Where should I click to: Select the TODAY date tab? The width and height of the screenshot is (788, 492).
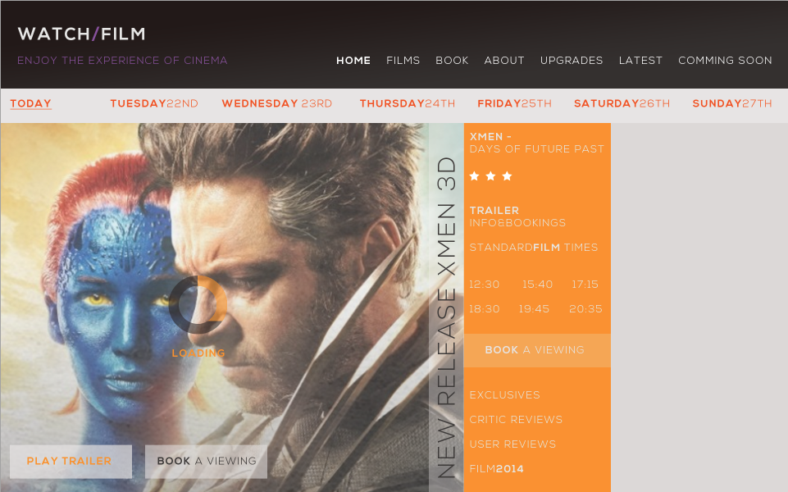point(30,103)
